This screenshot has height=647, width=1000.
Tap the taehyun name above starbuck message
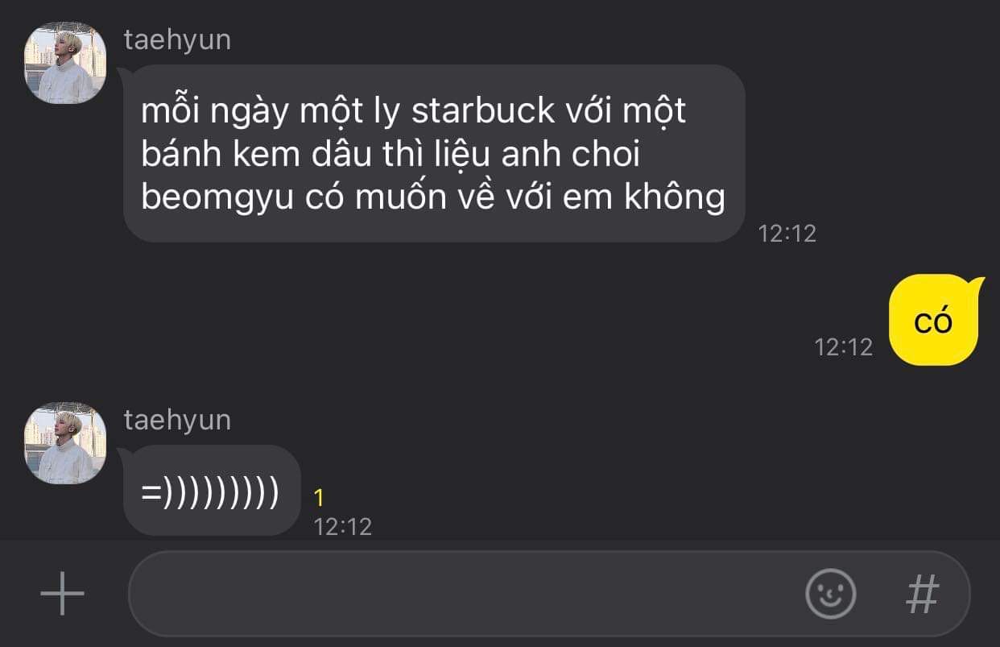(177, 39)
